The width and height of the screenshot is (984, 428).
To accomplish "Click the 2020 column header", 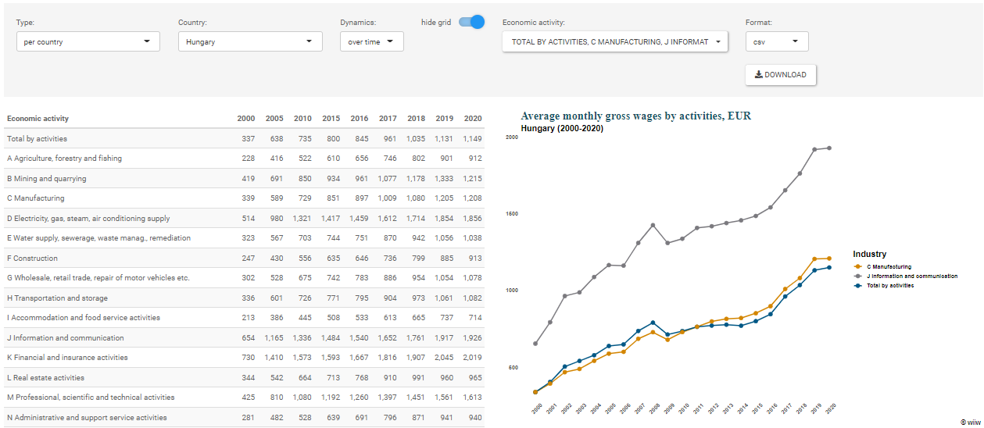I will tap(472, 119).
